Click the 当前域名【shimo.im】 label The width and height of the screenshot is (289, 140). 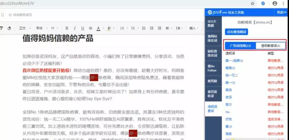pos(255,23)
